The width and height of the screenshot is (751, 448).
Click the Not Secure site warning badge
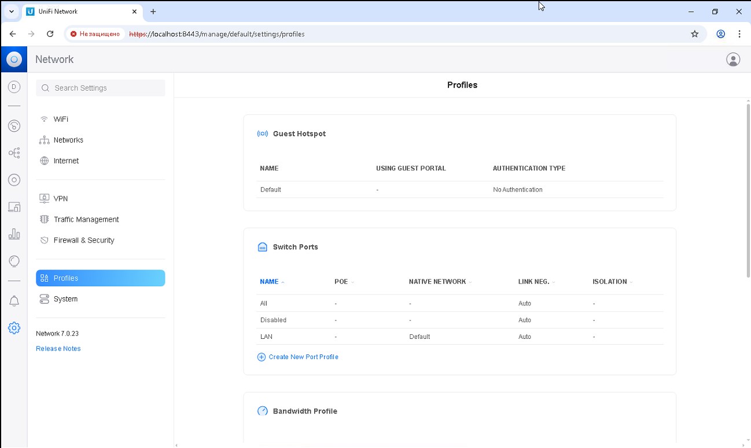tap(95, 34)
